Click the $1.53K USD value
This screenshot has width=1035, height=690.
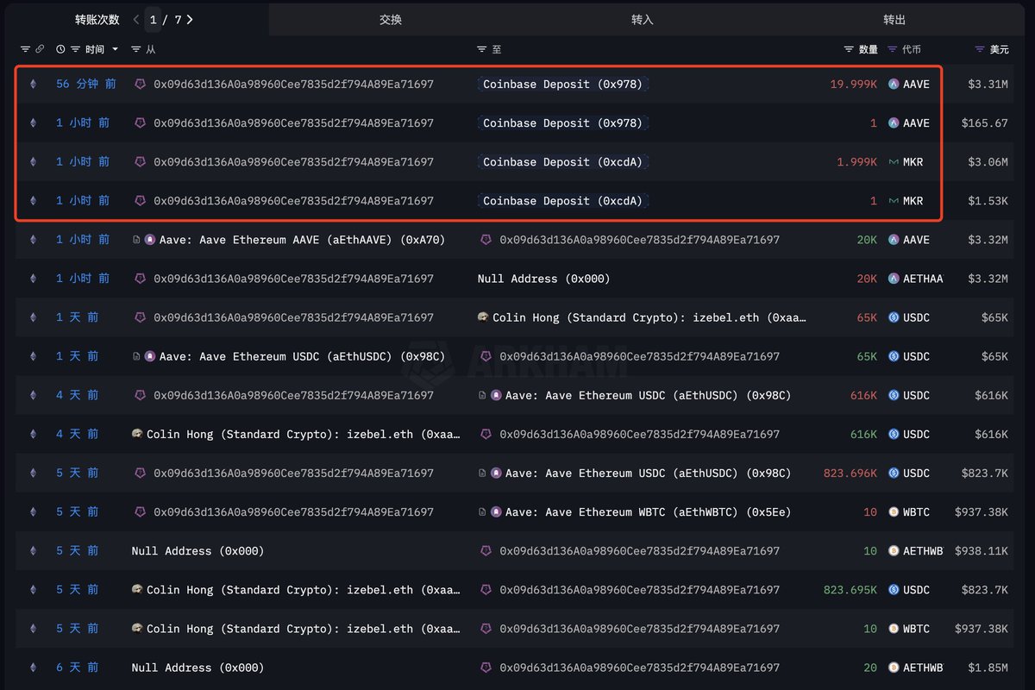tap(989, 201)
